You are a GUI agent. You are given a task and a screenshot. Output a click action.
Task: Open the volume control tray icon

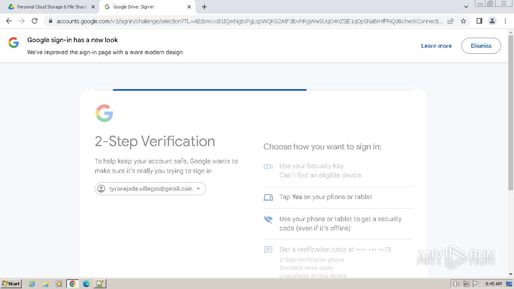pyautogui.click(x=457, y=284)
